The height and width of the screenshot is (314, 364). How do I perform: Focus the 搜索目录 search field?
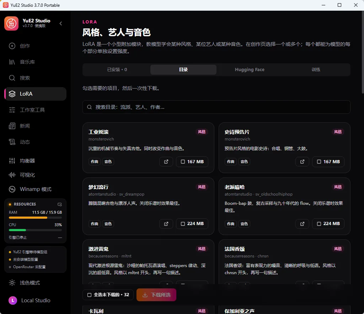click(216, 107)
